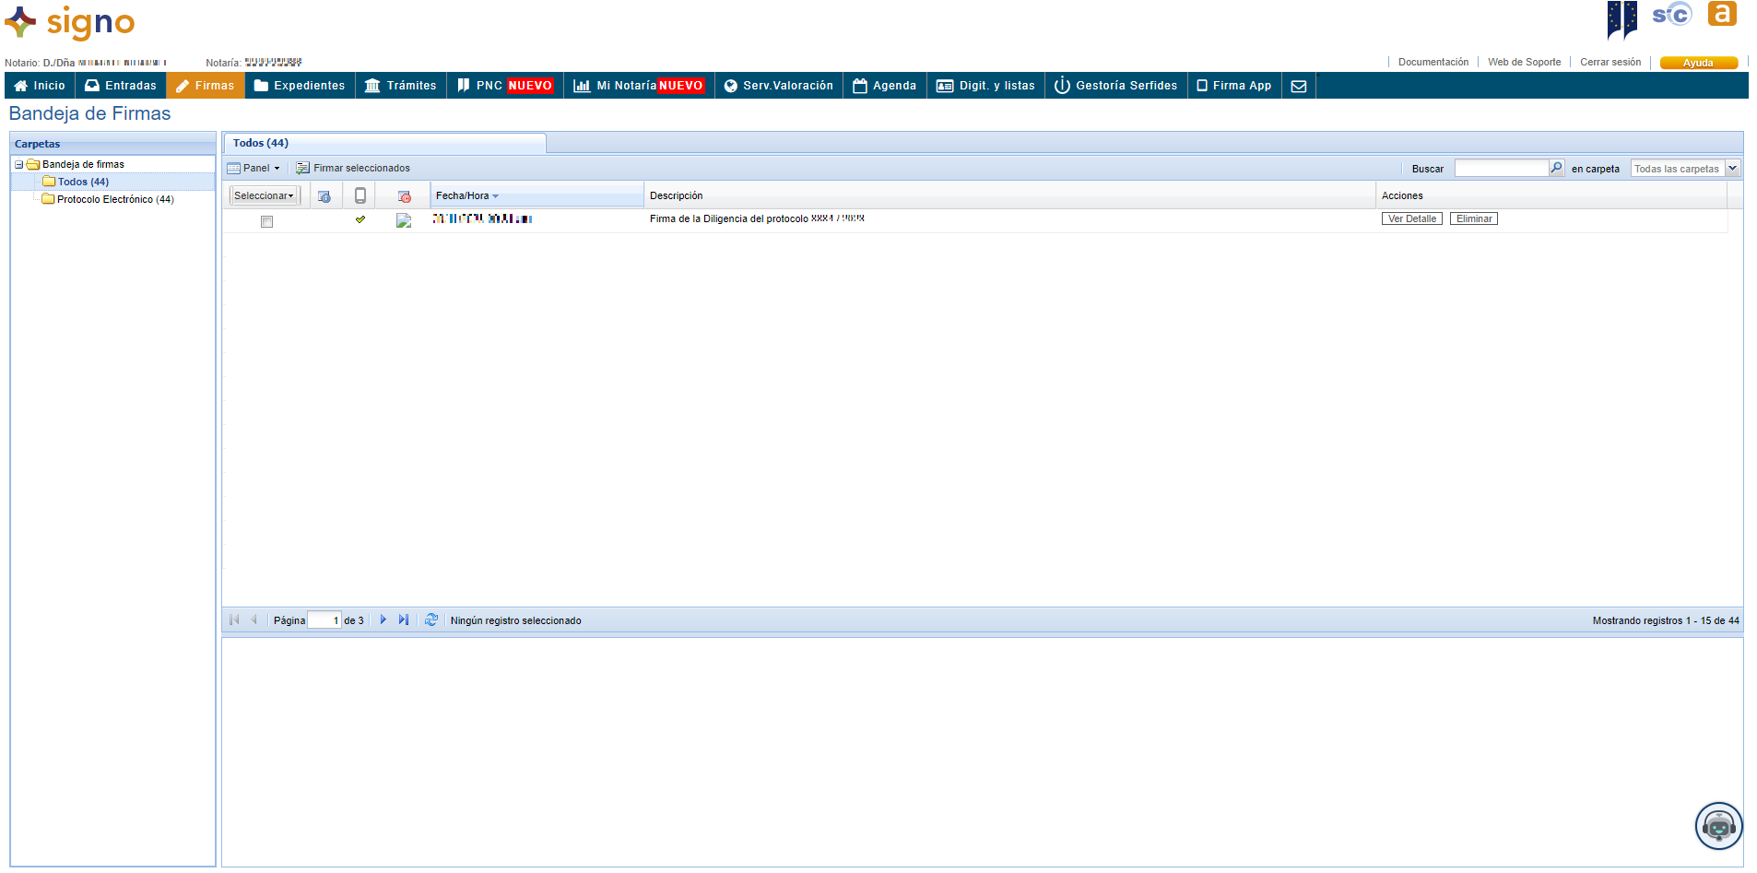Go to next page of records
Viewport: 1757px width, 873px height.
(x=383, y=620)
